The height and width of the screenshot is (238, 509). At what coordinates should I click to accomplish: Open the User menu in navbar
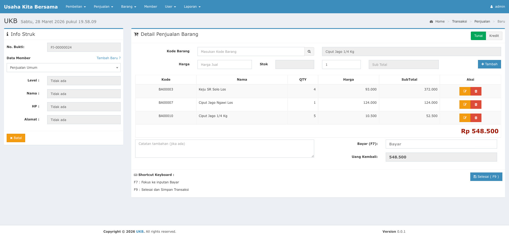click(170, 7)
